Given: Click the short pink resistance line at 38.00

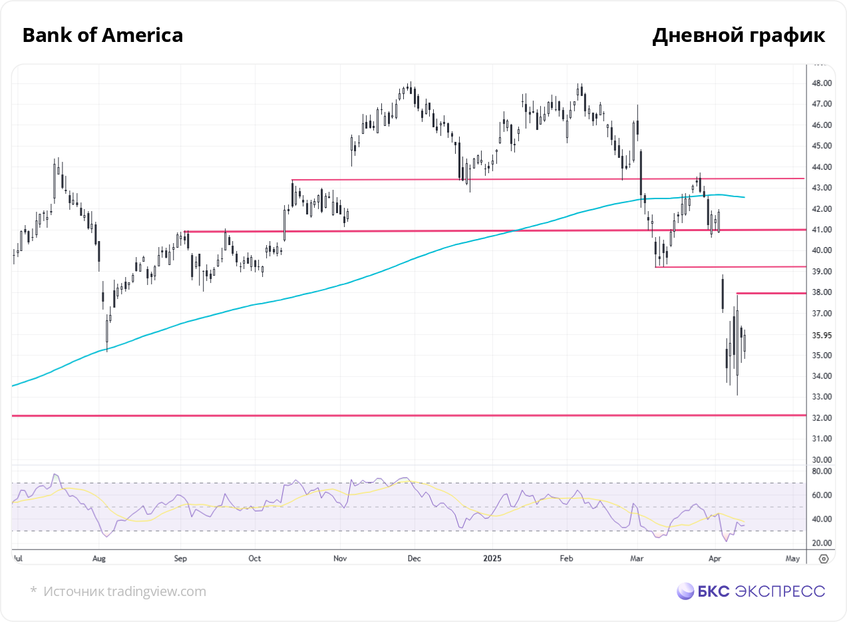Looking at the screenshot, I should click(770, 293).
